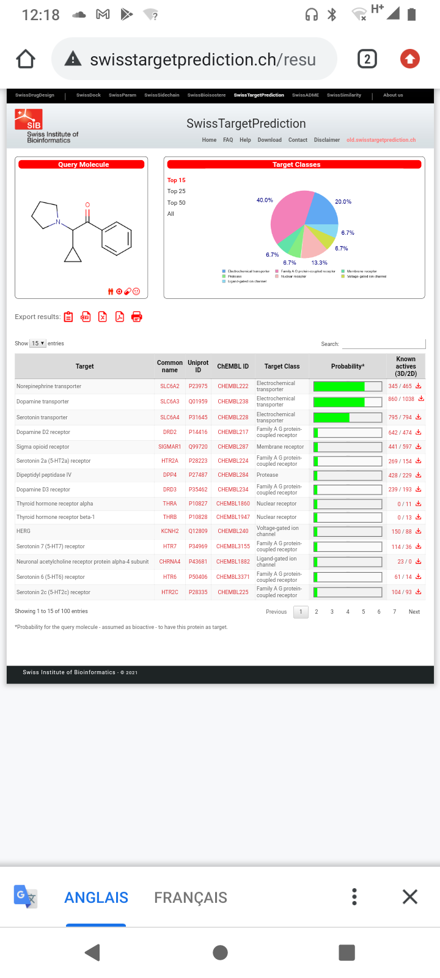Open the old.swisstargetprediction.ch link
440x978 pixels.
tap(381, 140)
